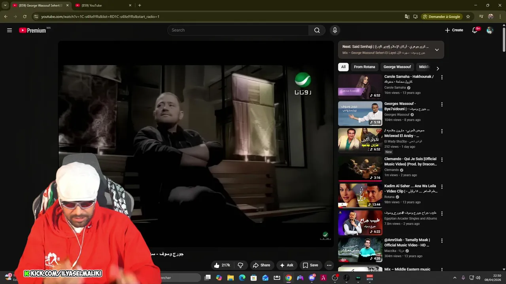Open options for Clemando Qui Je Suis video
Viewport: 506px width, 284px height.
442,160
